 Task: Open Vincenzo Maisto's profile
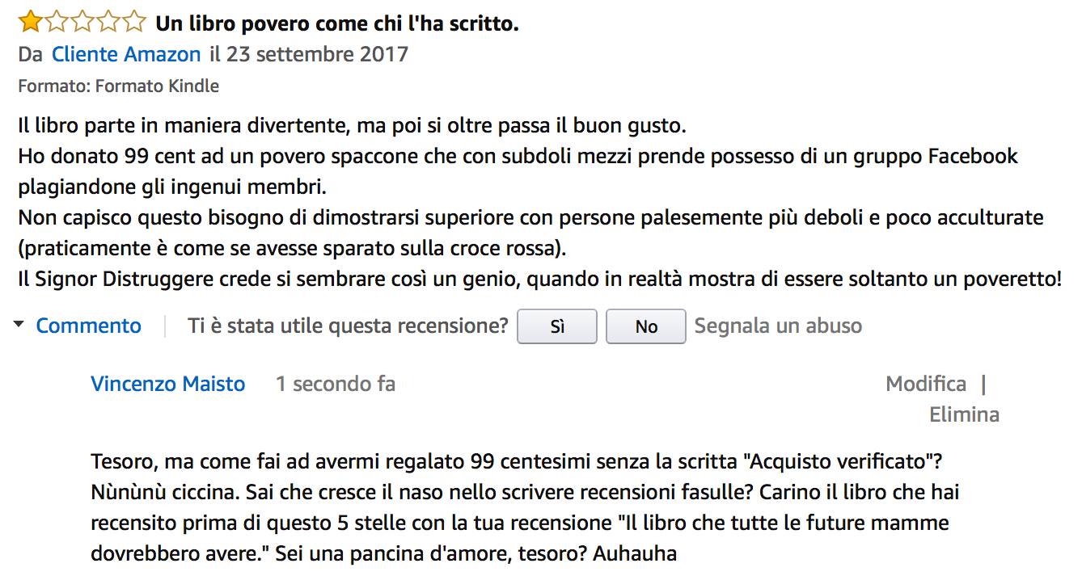pyautogui.click(x=168, y=384)
